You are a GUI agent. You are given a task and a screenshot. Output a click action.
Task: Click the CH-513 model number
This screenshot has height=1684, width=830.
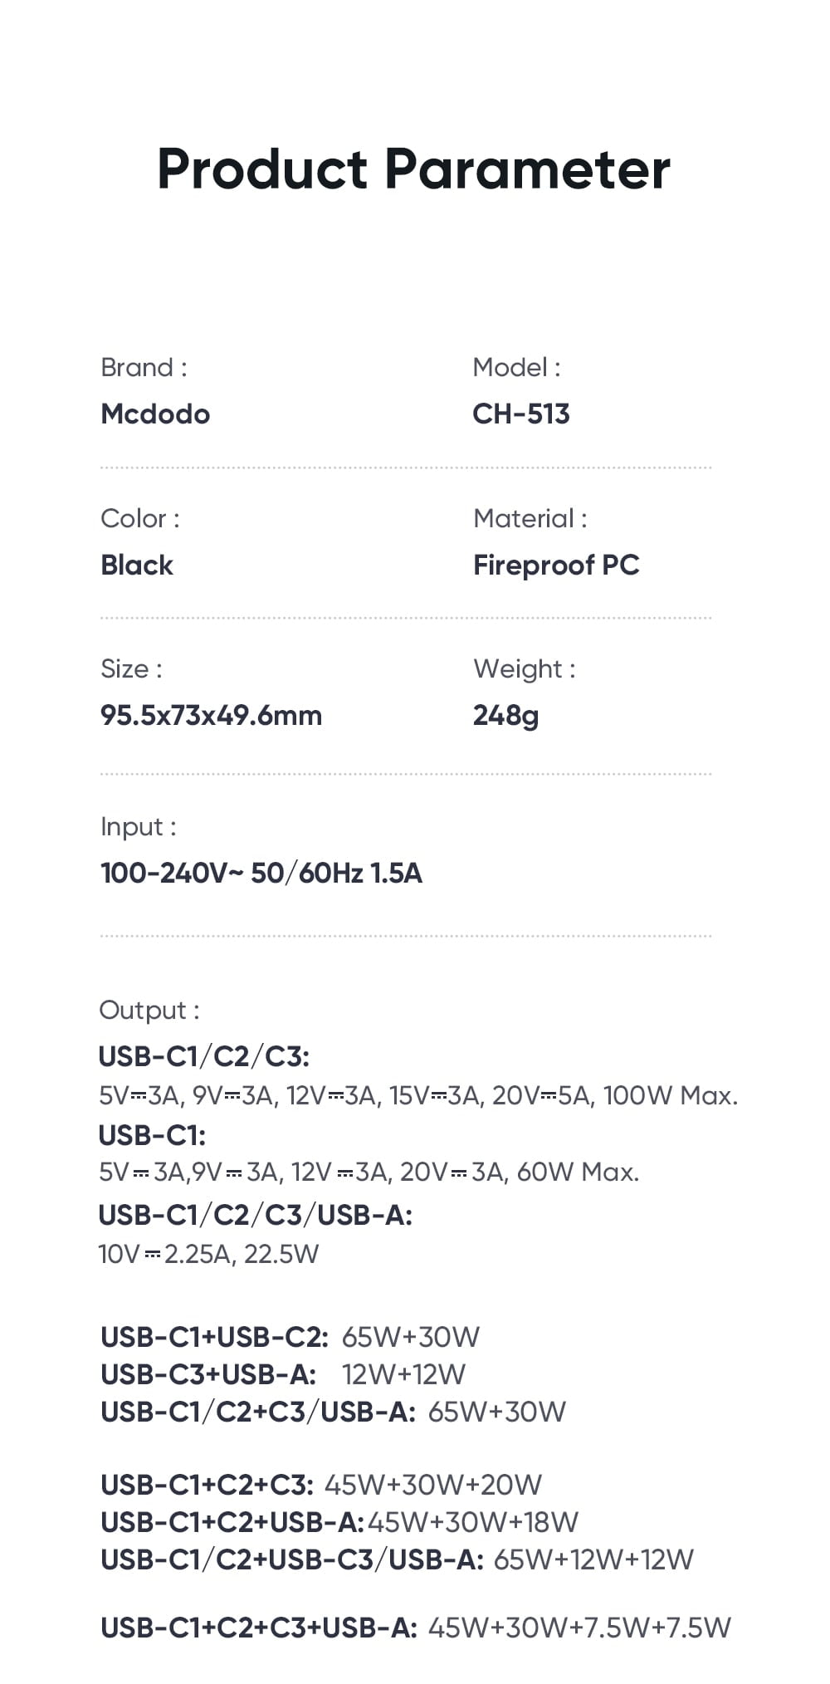coord(521,414)
